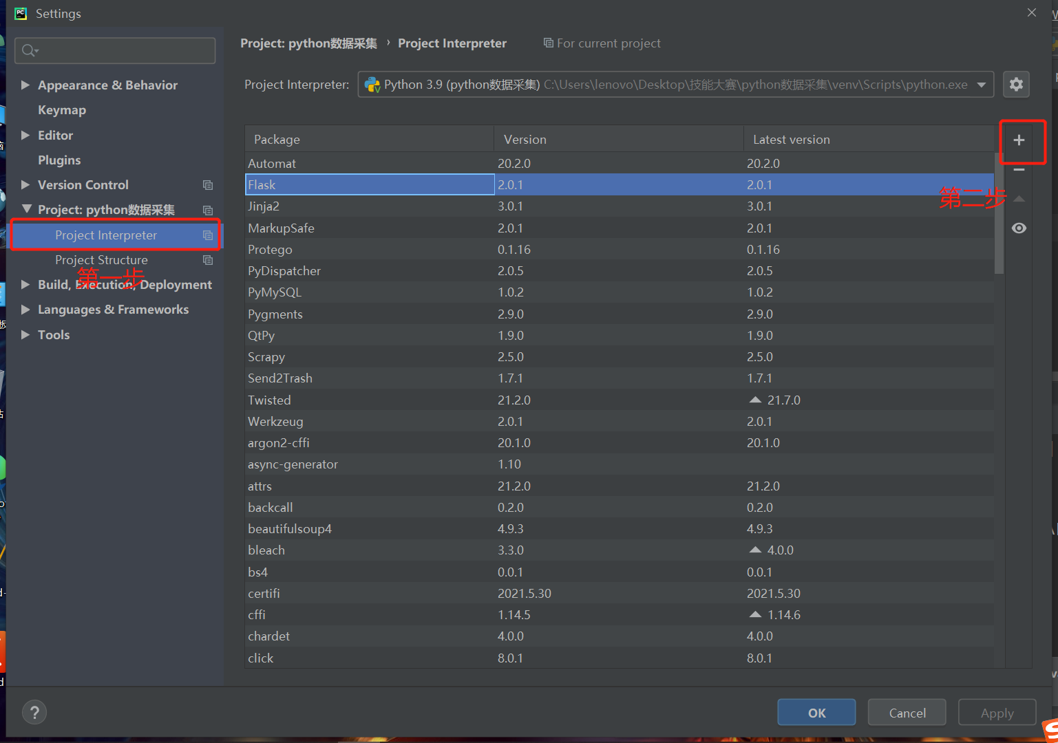The width and height of the screenshot is (1058, 743).
Task: Expand the Editor section
Action: (25, 136)
